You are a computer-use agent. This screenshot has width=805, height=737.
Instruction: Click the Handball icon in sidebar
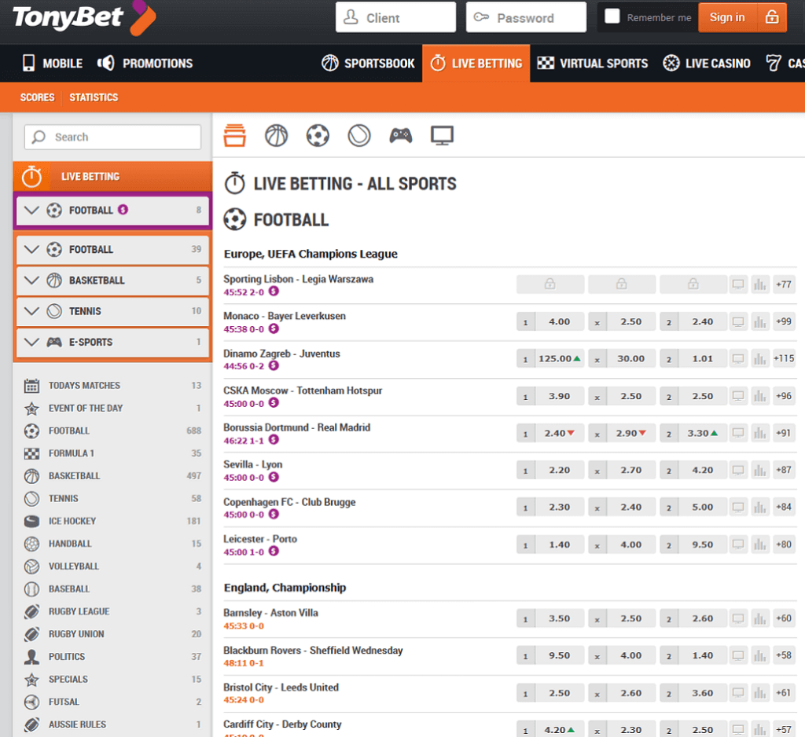[x=31, y=544]
